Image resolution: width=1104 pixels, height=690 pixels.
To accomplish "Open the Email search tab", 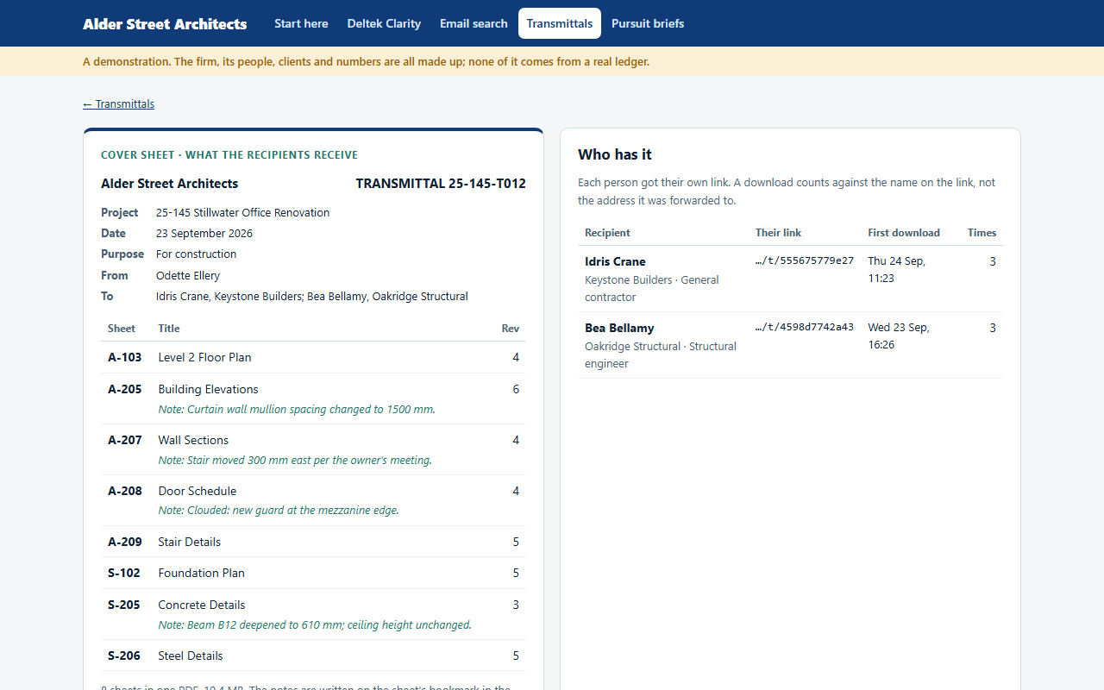I will coord(474,23).
